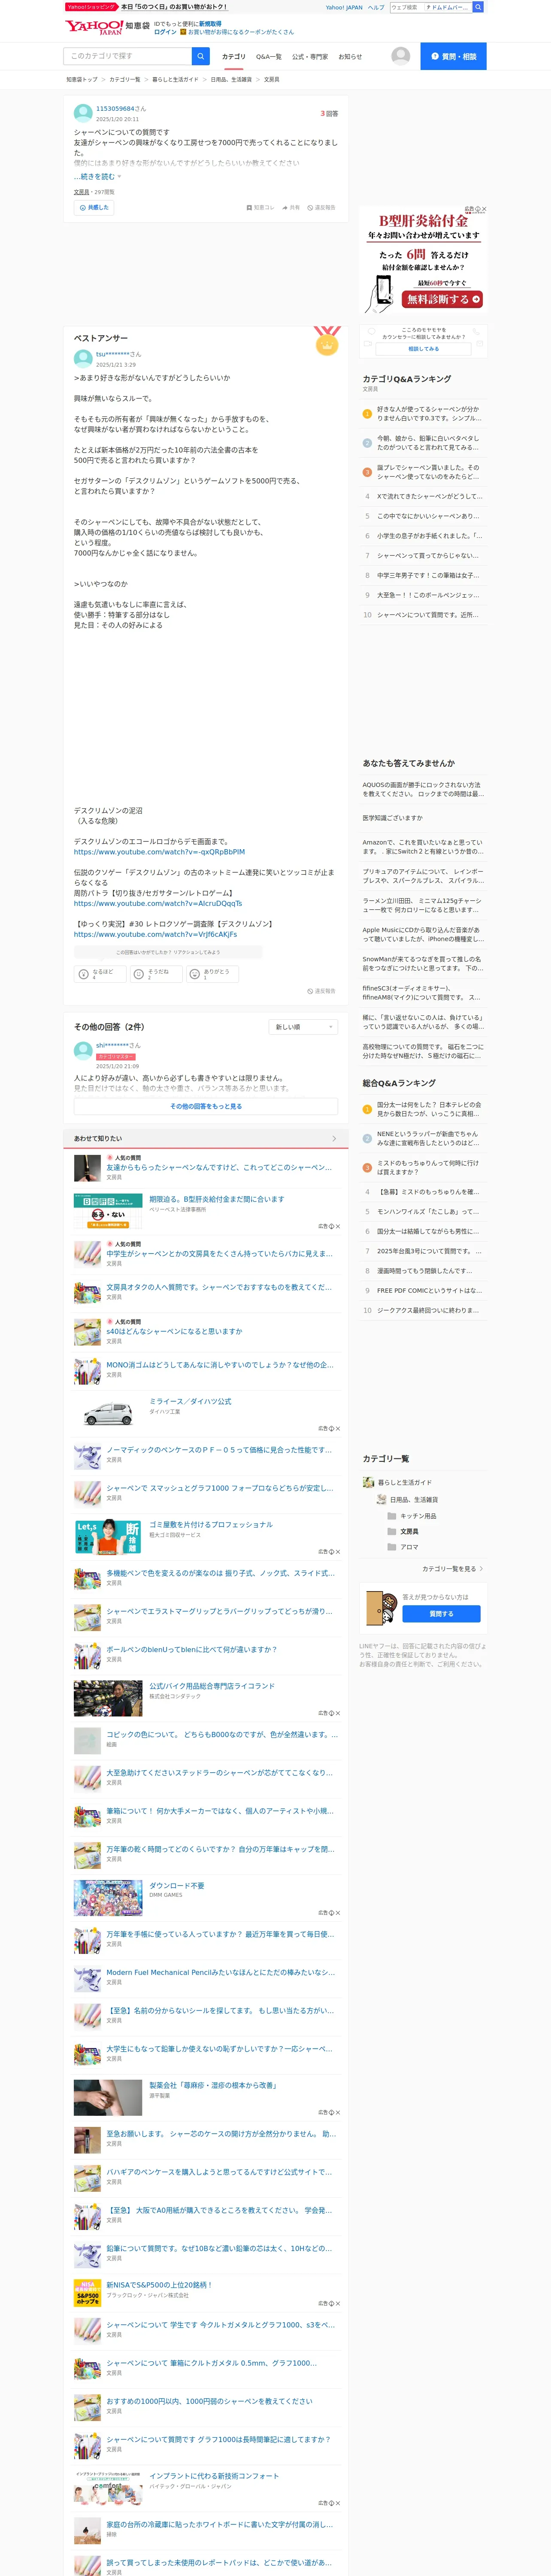The image size is (551, 2576).
Task: Click the そうだね reaction face
Action: coord(139,974)
